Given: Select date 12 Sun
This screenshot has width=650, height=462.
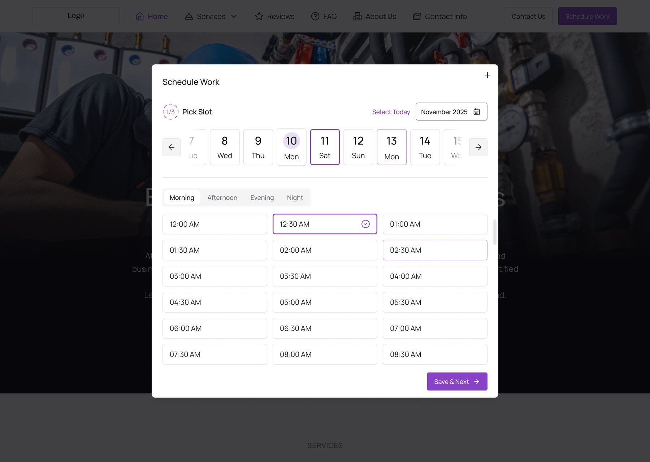Looking at the screenshot, I should tap(358, 147).
